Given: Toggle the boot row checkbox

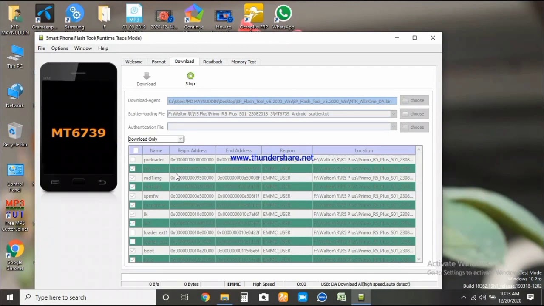Looking at the screenshot, I should (133, 251).
